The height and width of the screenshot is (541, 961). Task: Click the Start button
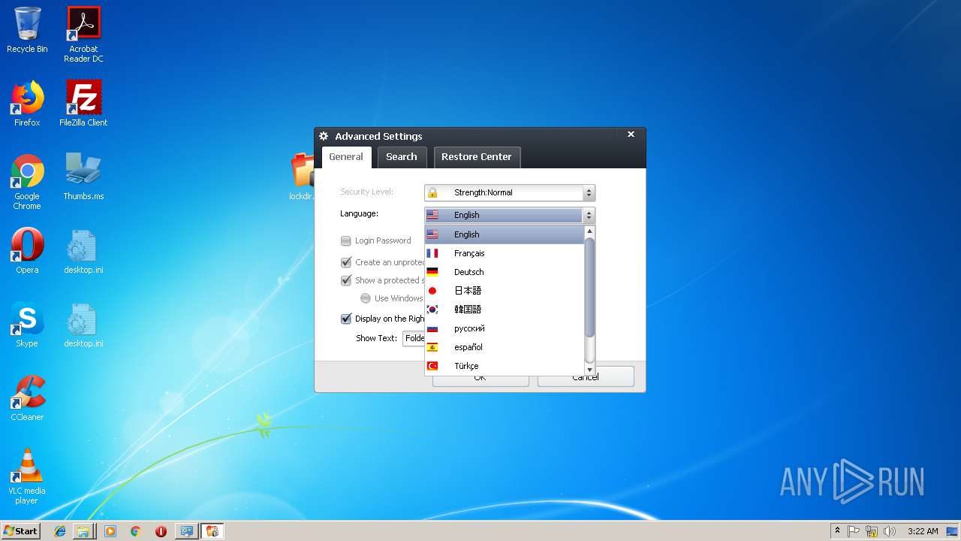[20, 531]
